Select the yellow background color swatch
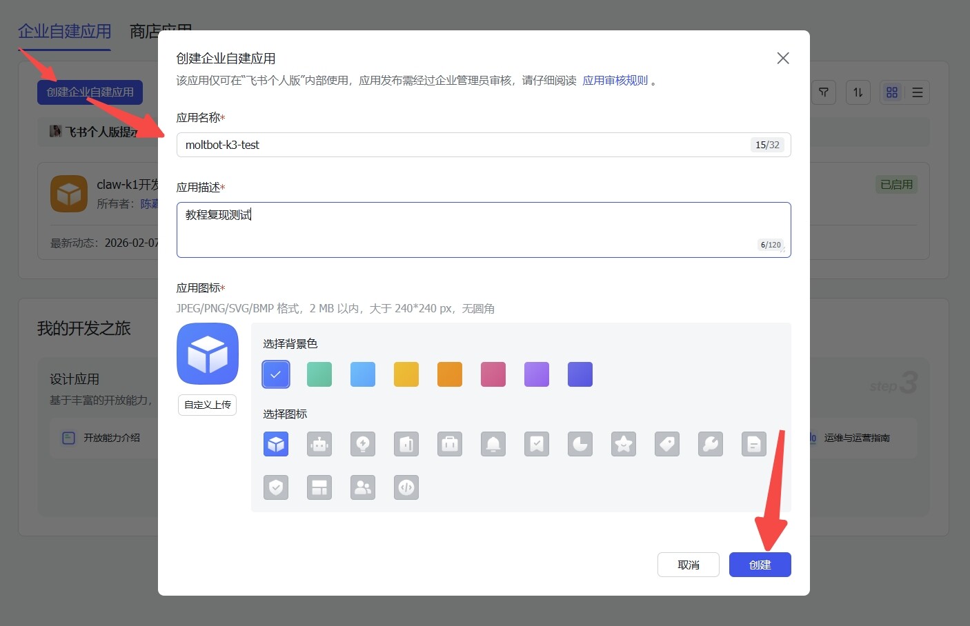970x626 pixels. click(x=406, y=374)
